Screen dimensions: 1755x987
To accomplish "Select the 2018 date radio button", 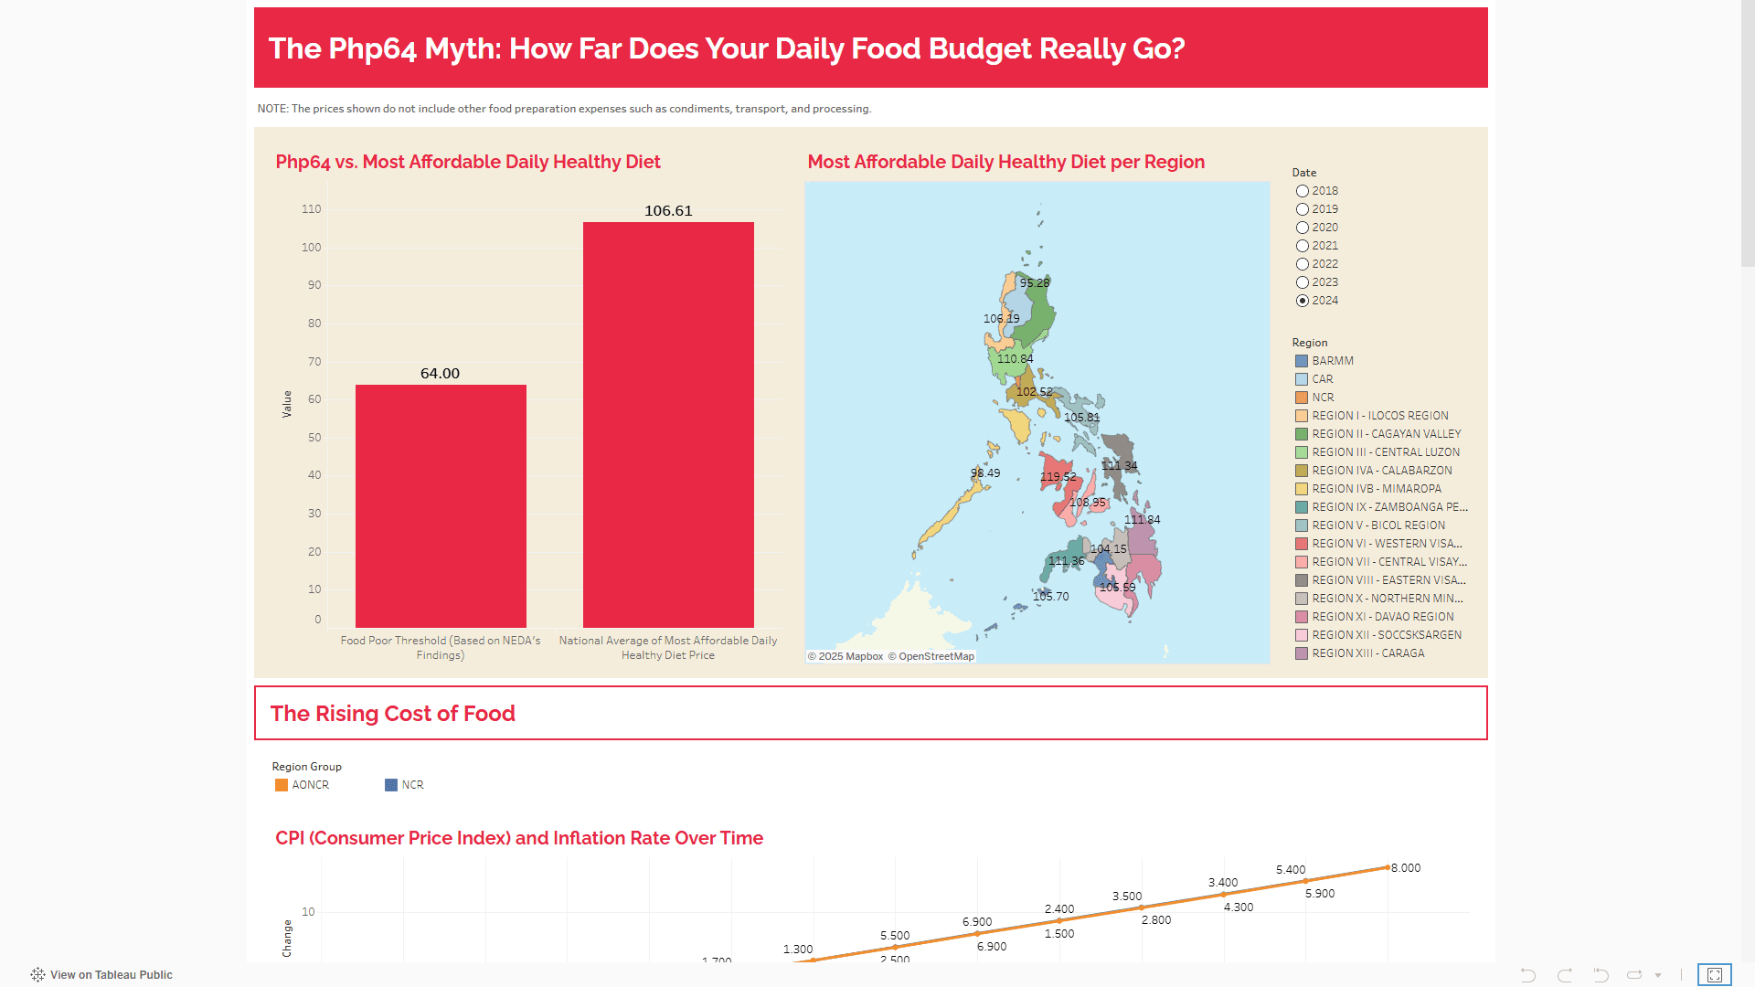I will (1303, 191).
